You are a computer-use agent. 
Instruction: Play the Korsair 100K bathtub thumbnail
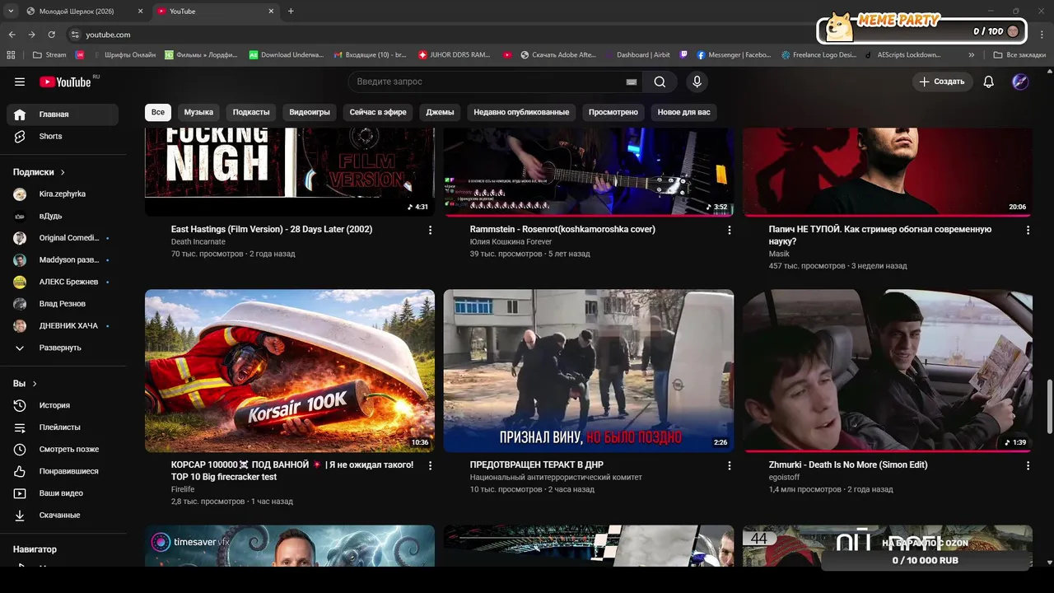[x=290, y=371]
